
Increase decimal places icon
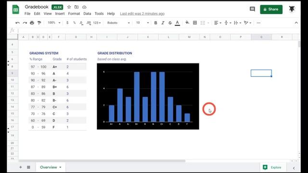89,23
